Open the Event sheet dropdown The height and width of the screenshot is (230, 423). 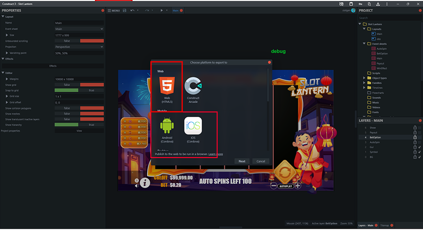point(79,29)
